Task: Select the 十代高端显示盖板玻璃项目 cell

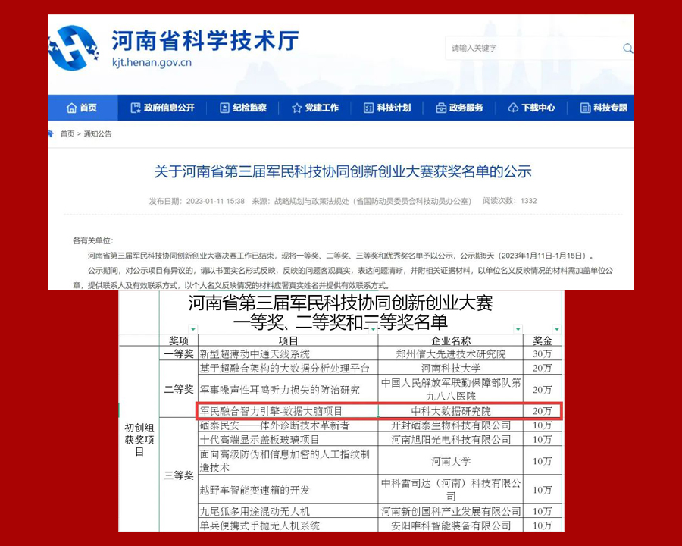Action: tap(288, 439)
